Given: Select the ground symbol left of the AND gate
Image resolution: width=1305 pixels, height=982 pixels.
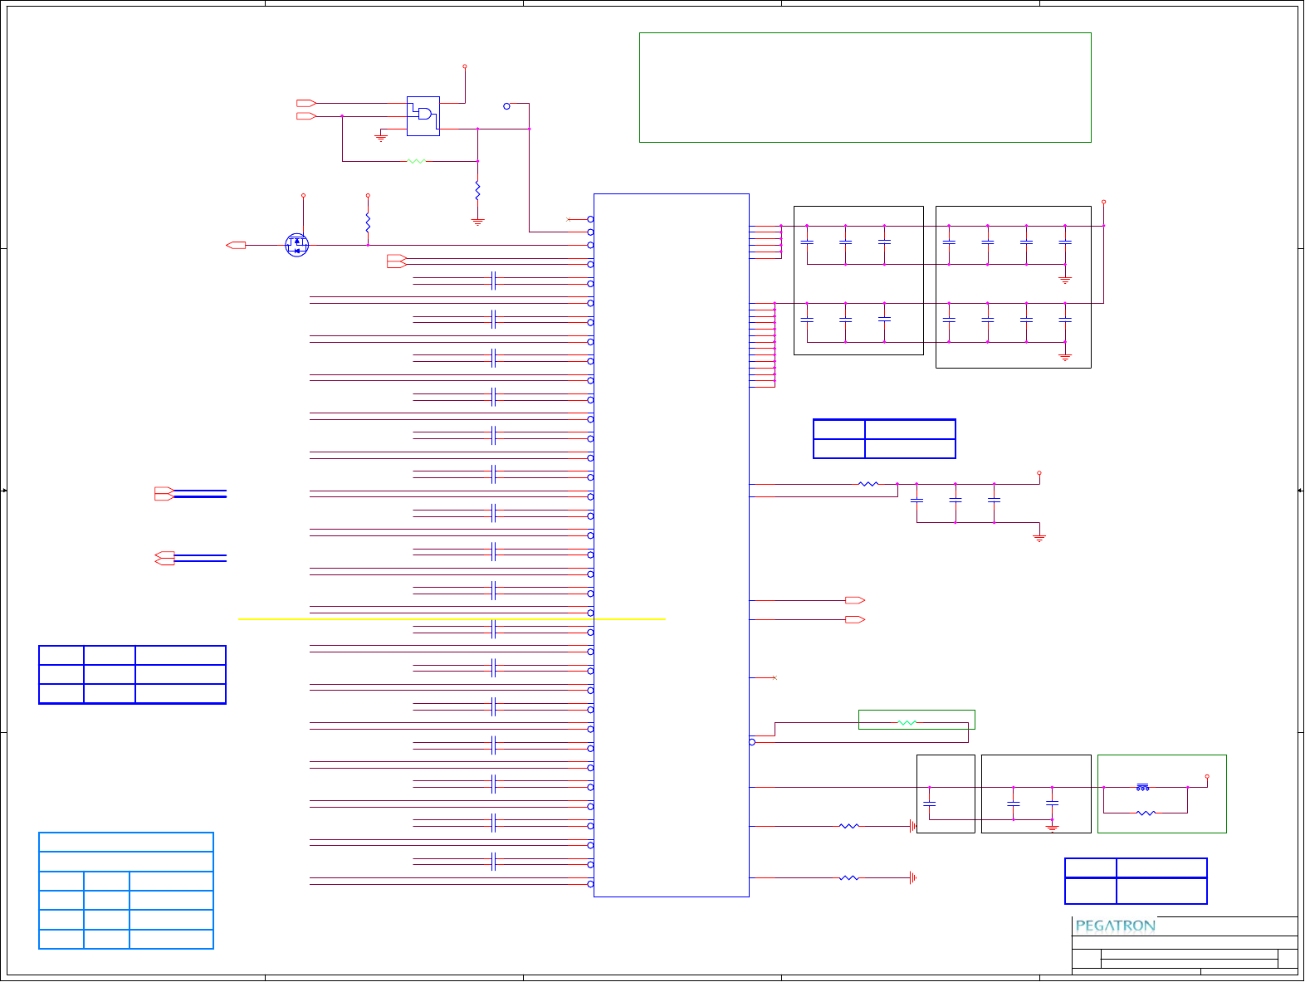Looking at the screenshot, I should coord(382,136).
